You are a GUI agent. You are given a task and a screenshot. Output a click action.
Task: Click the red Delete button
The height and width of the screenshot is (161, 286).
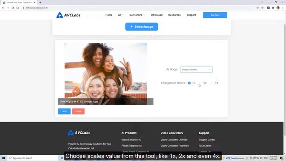click(x=78, y=111)
